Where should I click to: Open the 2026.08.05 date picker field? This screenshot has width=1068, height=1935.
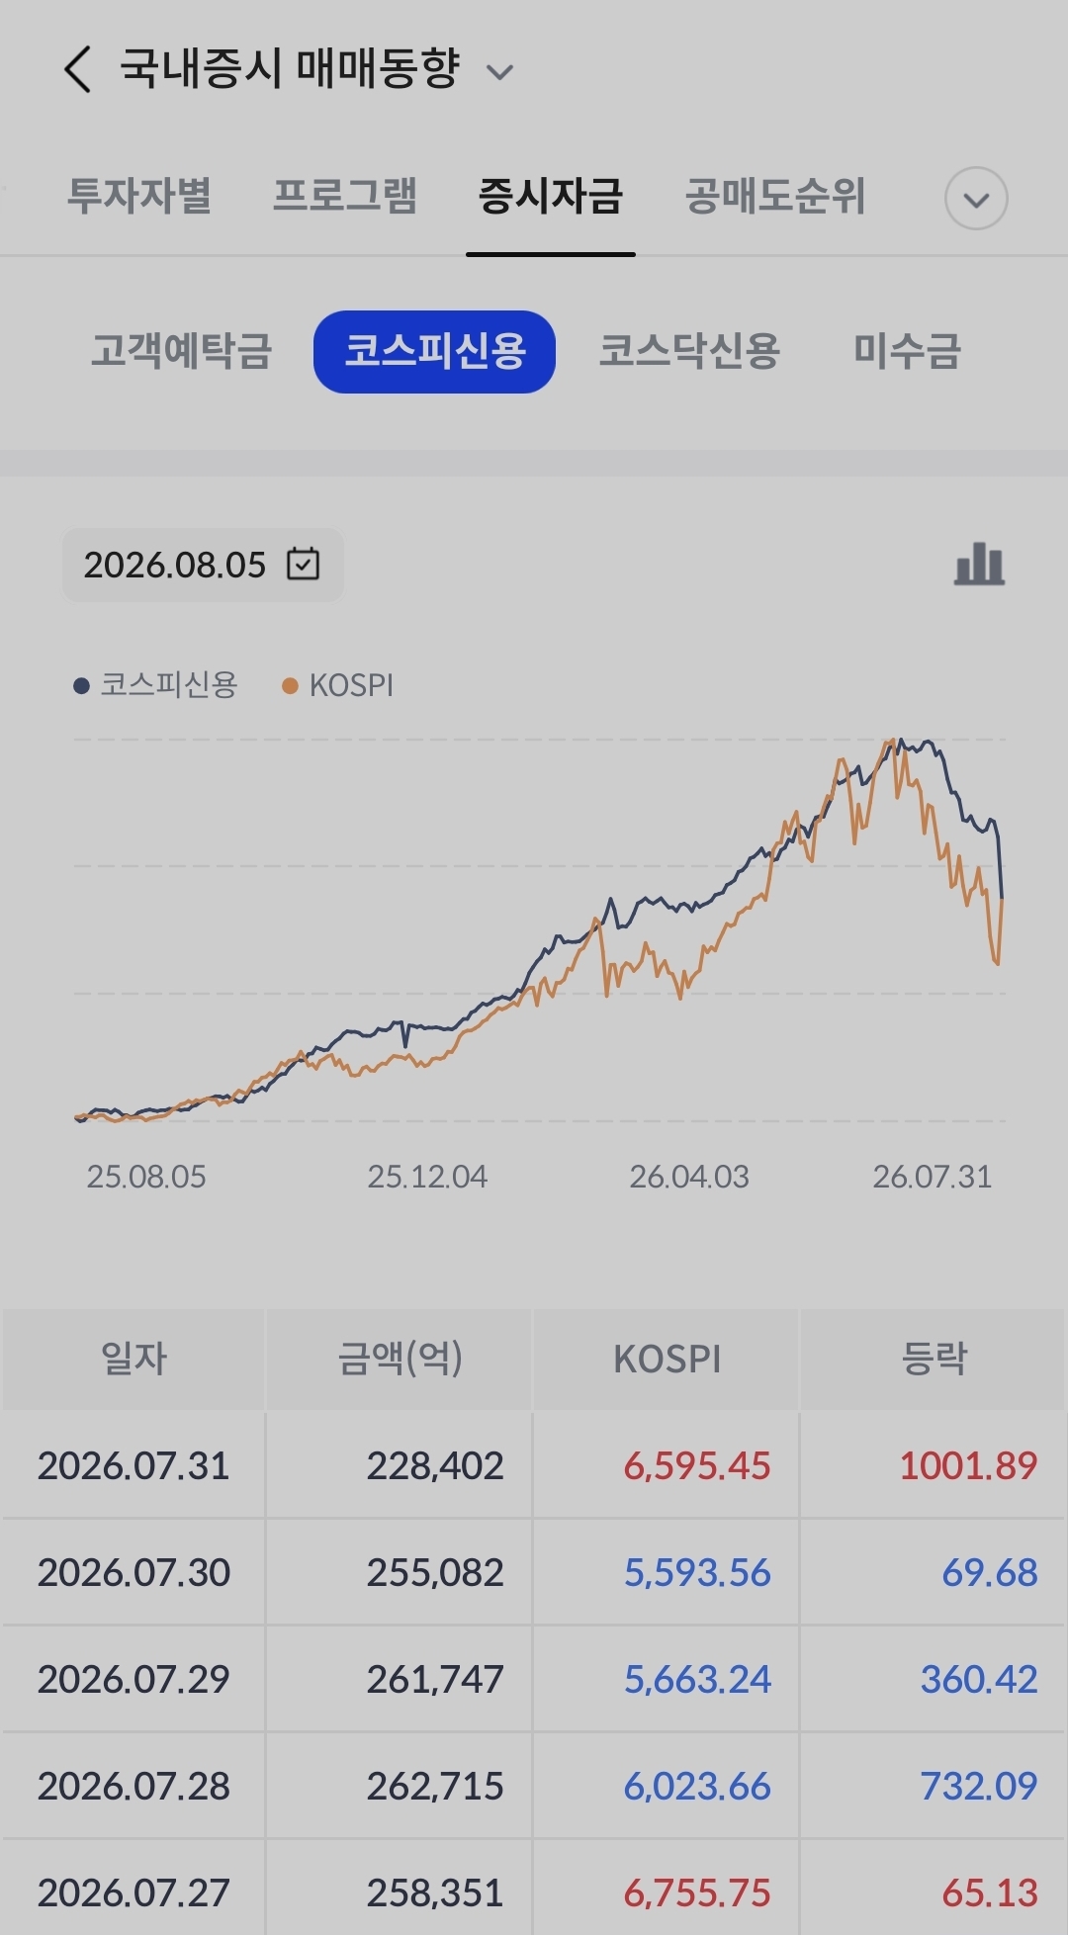point(203,565)
